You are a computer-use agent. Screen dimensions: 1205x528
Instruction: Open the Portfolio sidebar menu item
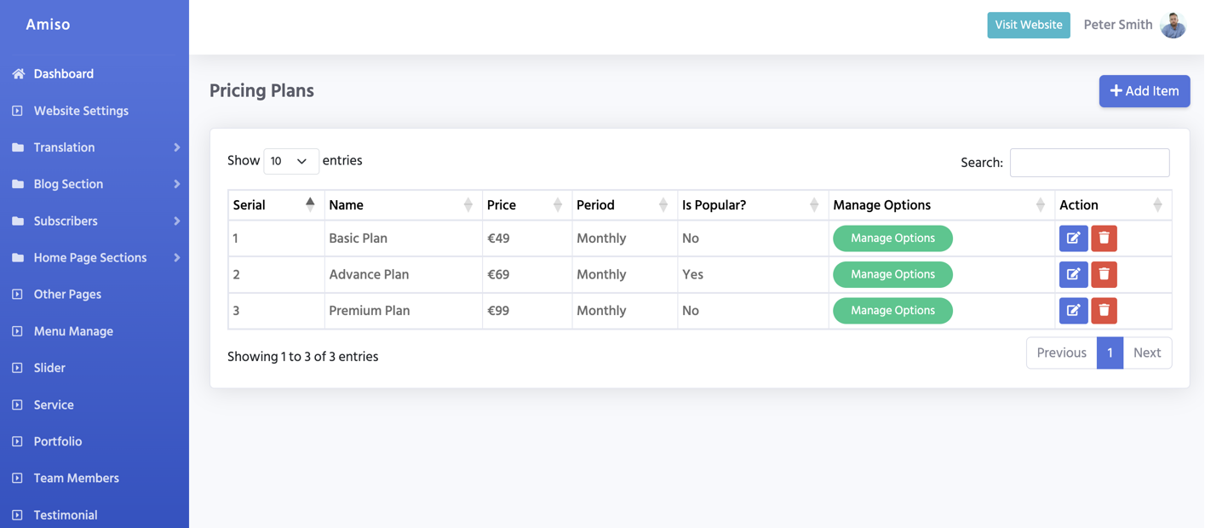[x=58, y=441]
